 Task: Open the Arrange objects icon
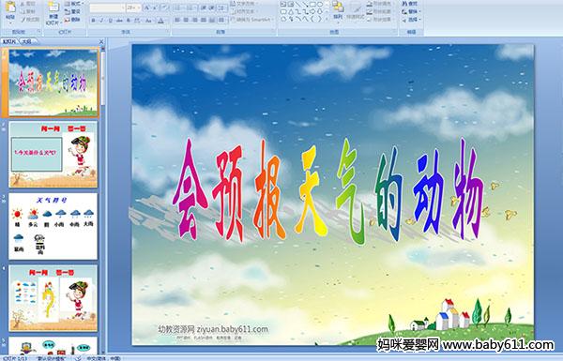pos(338,7)
